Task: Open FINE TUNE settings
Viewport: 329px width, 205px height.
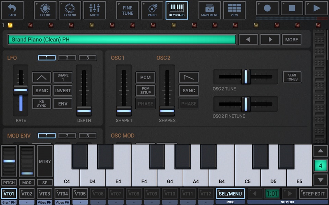Action: coord(127,10)
